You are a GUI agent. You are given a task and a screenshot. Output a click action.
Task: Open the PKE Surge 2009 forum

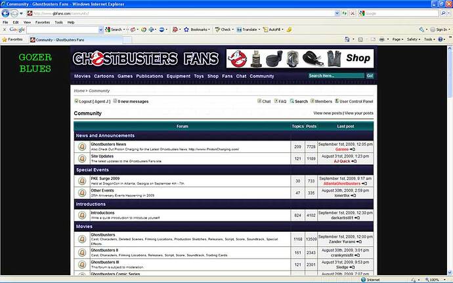[x=105, y=179]
